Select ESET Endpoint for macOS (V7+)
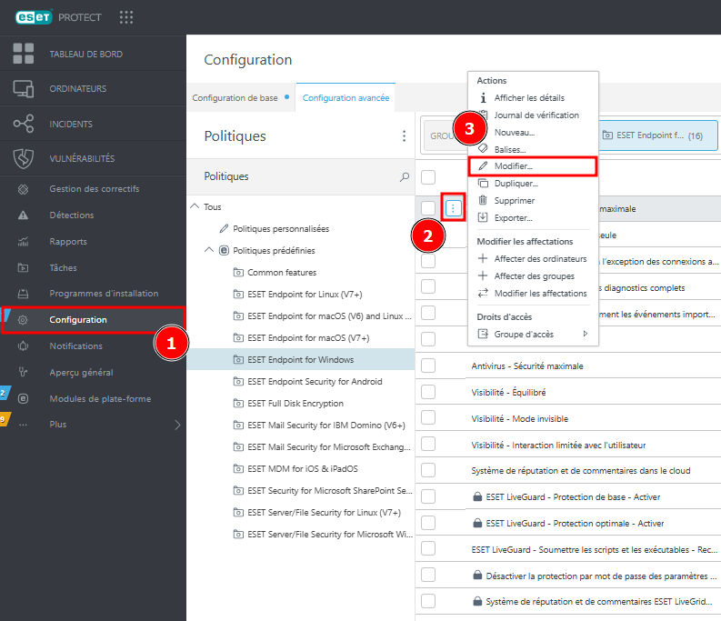This screenshot has width=721, height=621. click(308, 337)
